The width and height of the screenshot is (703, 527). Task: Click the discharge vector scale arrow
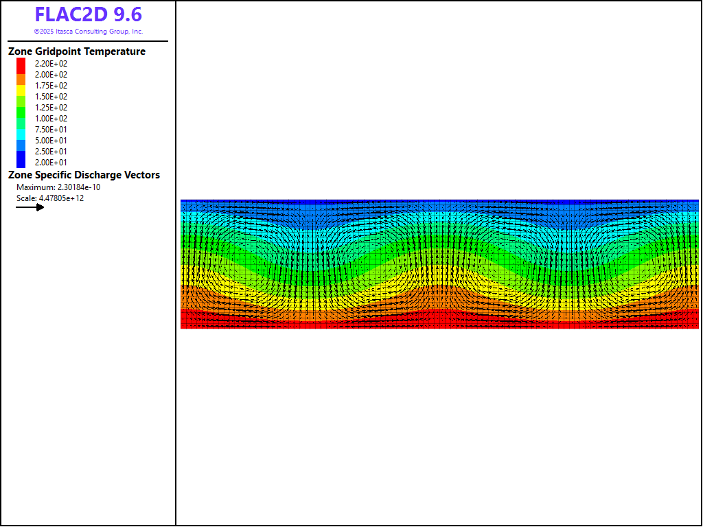coord(30,207)
